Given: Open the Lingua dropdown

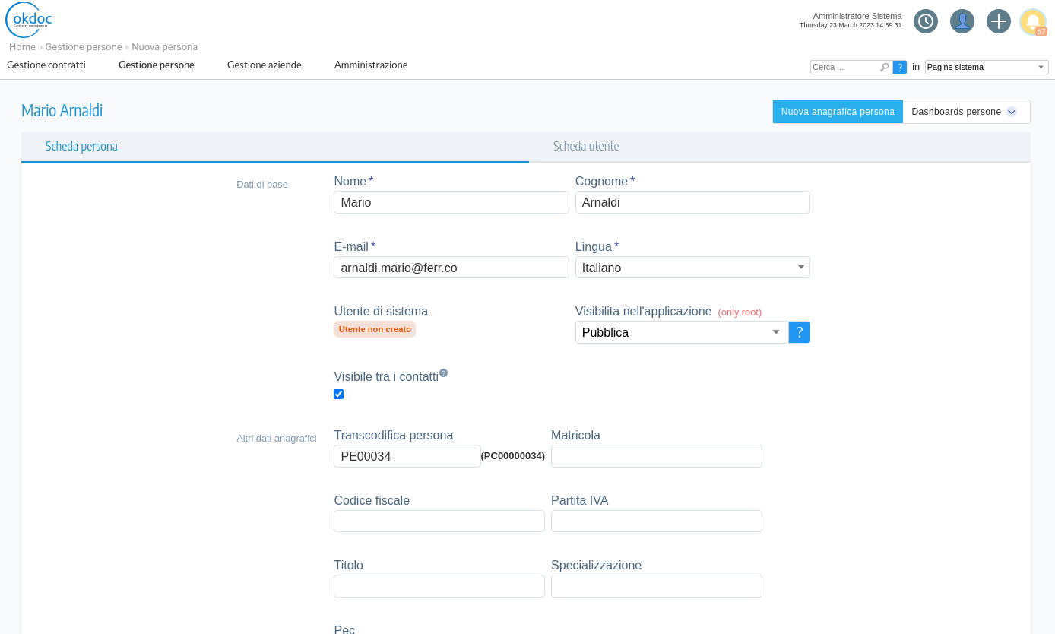Looking at the screenshot, I should tap(692, 268).
